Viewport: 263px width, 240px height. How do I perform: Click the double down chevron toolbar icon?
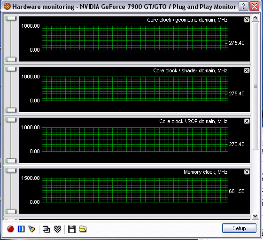click(x=57, y=229)
